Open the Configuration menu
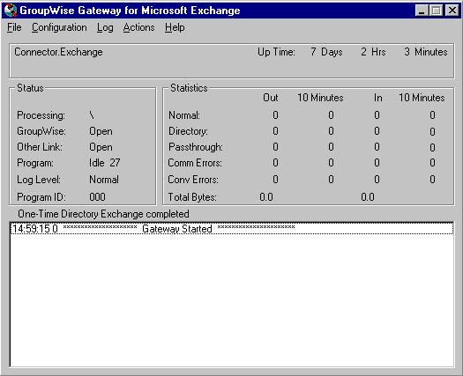The height and width of the screenshot is (376, 463). (59, 27)
